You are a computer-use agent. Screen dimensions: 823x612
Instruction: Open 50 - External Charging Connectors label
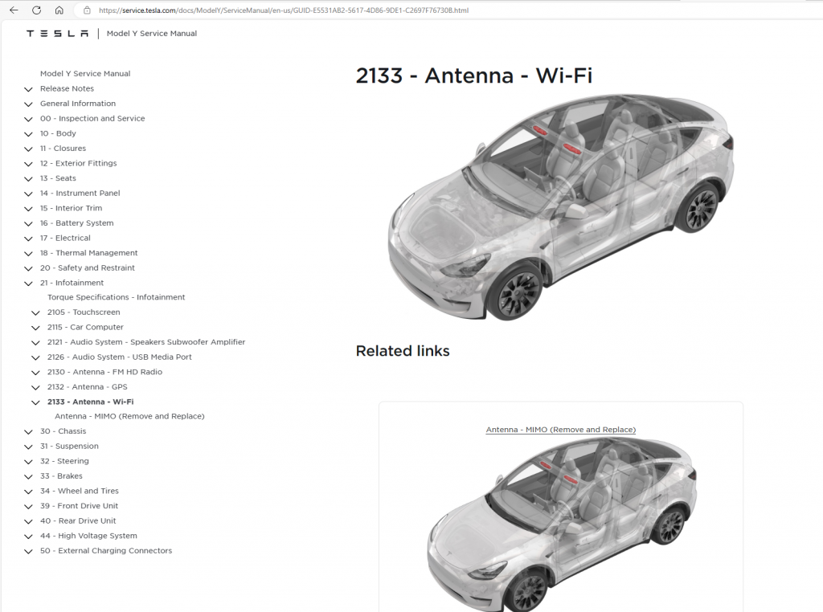pyautogui.click(x=106, y=551)
